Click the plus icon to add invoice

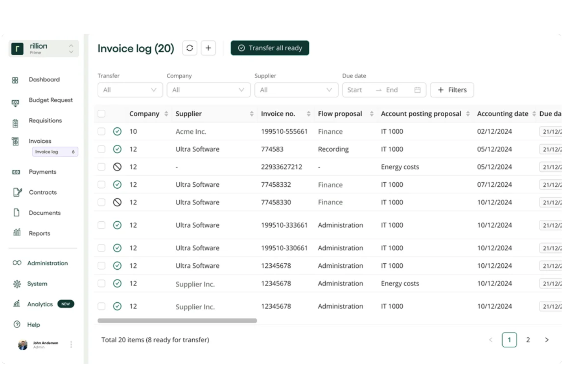[208, 48]
